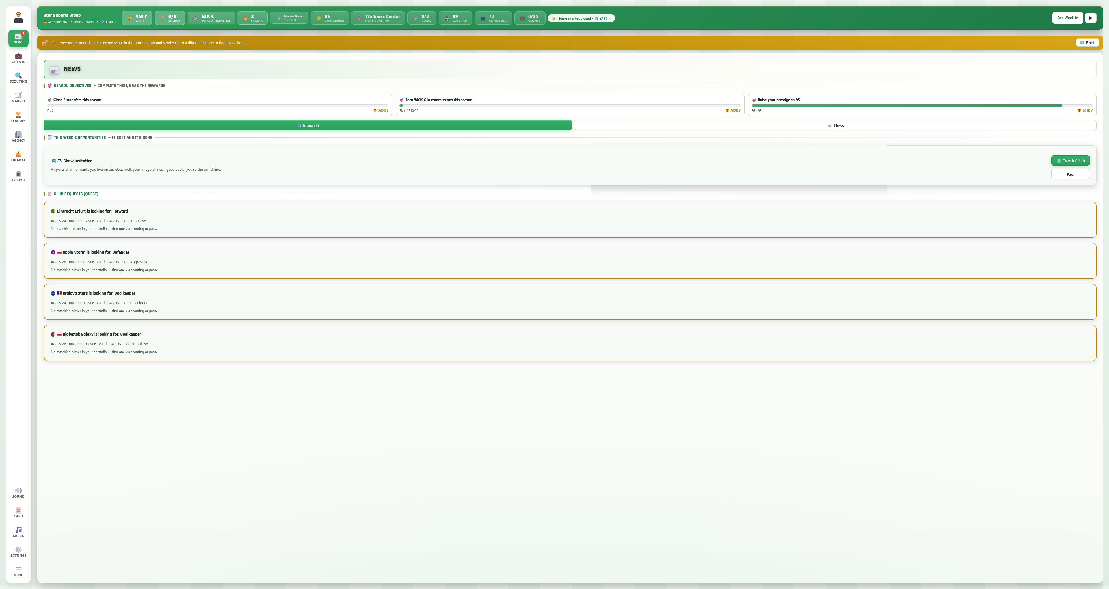Click Pass on TV Show Invitation

tap(1070, 174)
